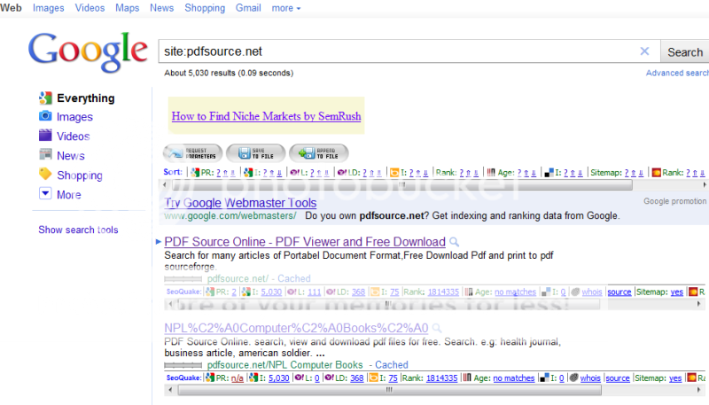Click left arrow of second result's SeoQuake scrollbar
This screenshot has height=405, width=709.
[170, 390]
